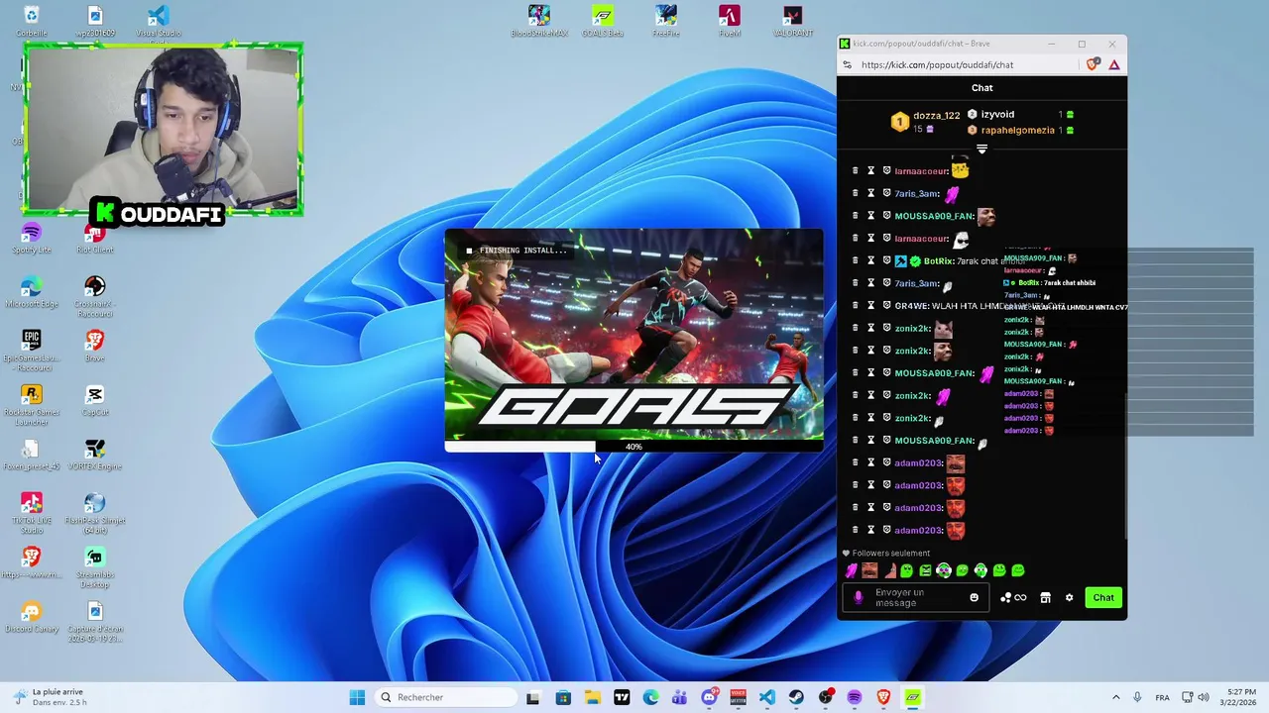Open the Riot Client desktop shortcut
The height and width of the screenshot is (713, 1269).
(x=95, y=238)
